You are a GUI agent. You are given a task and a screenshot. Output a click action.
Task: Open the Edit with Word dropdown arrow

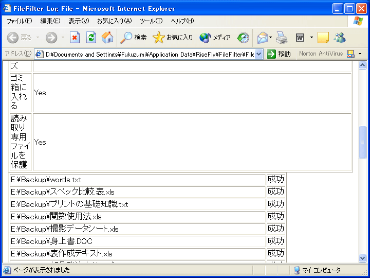[311, 38]
